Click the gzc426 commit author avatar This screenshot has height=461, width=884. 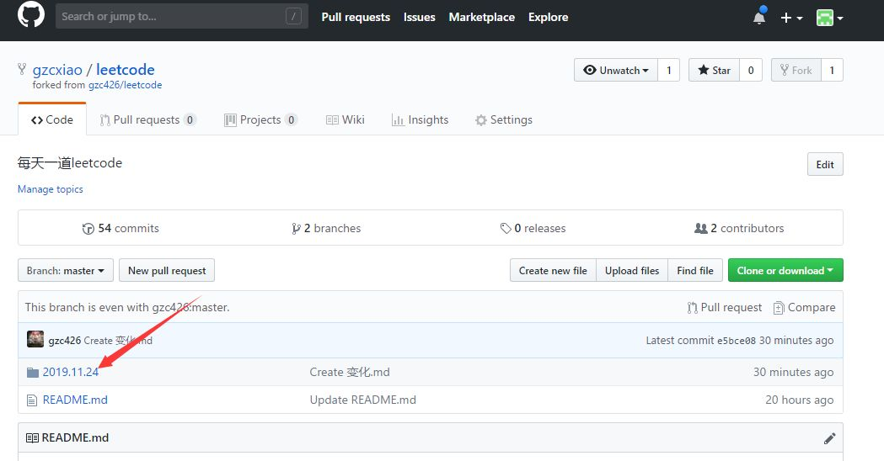[x=35, y=341]
